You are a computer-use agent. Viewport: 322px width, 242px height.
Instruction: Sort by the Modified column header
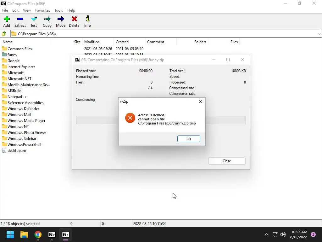tap(98, 42)
